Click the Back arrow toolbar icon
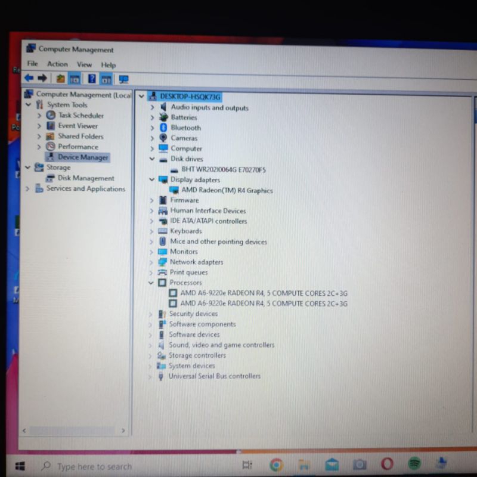This screenshot has height=477, width=477. click(29, 78)
